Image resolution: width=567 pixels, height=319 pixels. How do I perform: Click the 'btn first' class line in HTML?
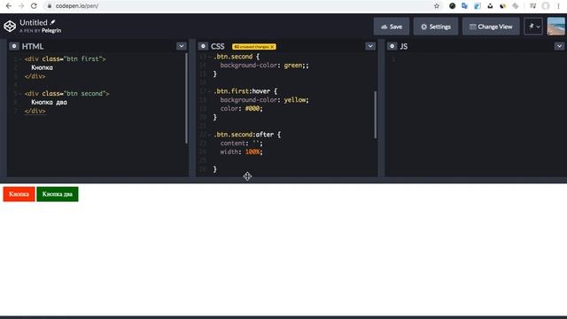point(65,58)
